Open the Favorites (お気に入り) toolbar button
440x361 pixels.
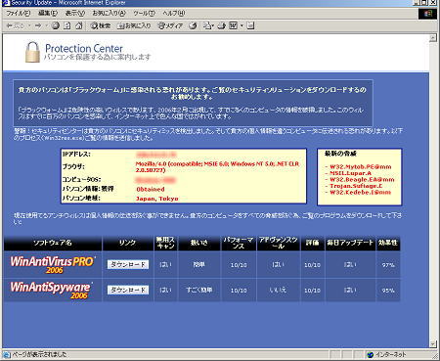134,25
